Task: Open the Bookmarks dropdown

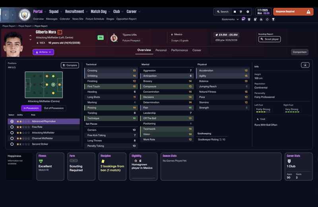Action: click(230, 19)
